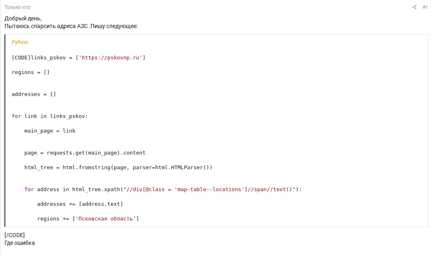Click the 'Добрый день,' greeting line
The height and width of the screenshot is (255, 432).
tap(23, 18)
